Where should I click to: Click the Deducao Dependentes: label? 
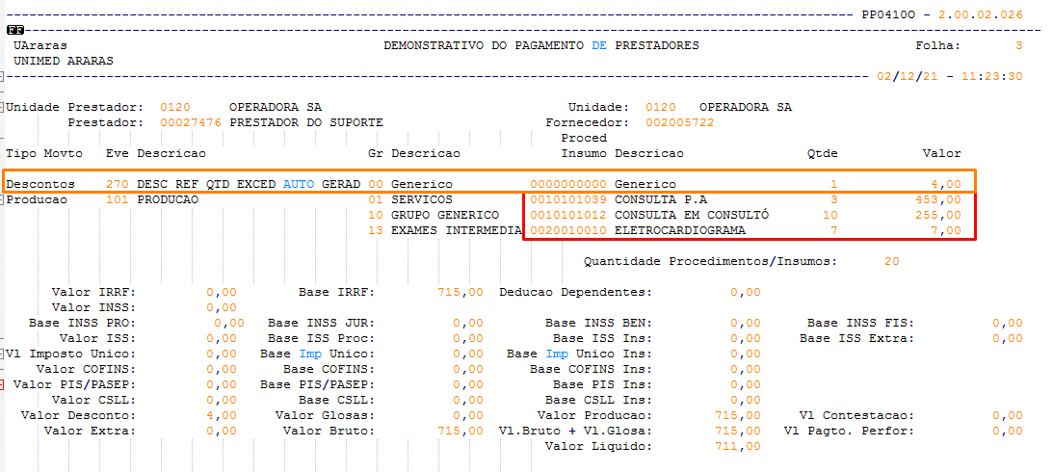coord(575,292)
